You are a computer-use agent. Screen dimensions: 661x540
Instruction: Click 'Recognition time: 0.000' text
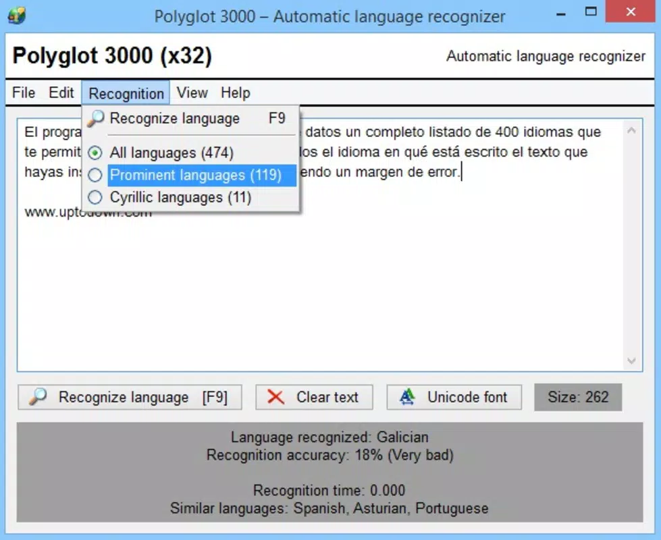click(x=329, y=491)
